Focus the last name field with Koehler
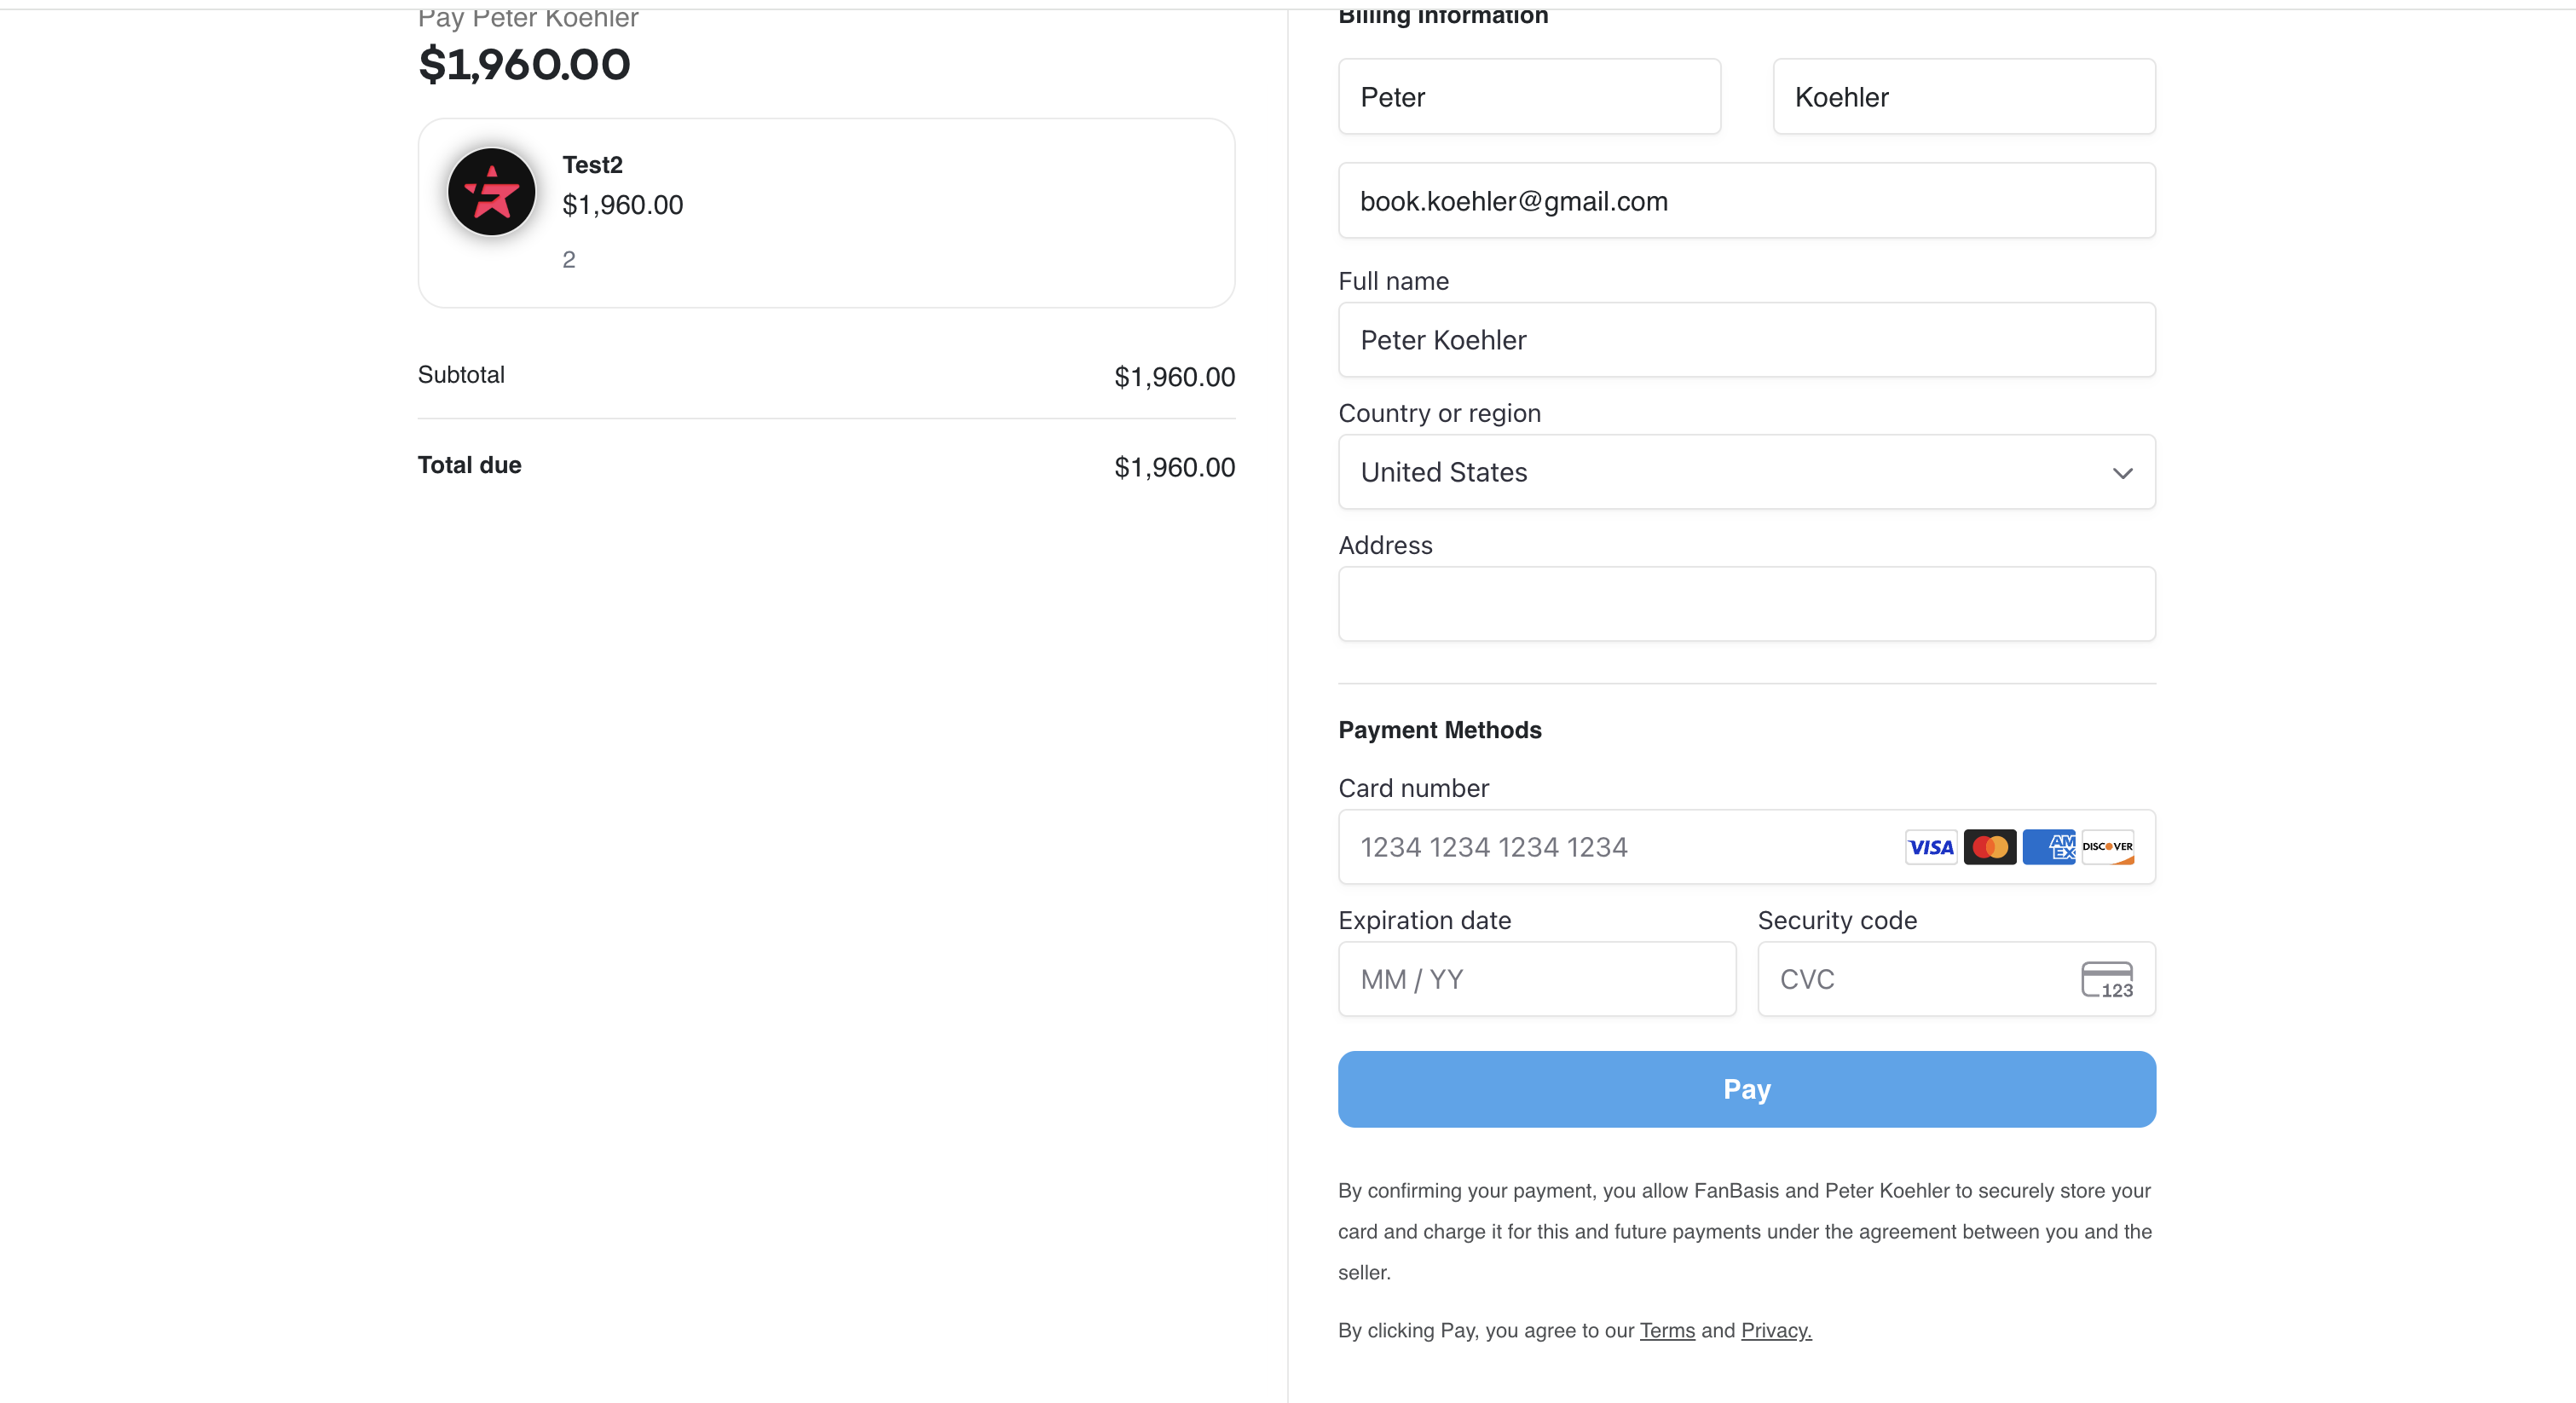Screen dimensions: 2576x1403 (1964, 97)
